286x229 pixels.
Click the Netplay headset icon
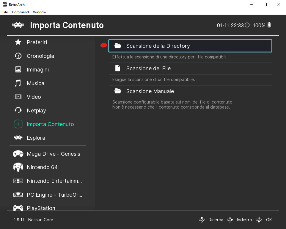coord(18,110)
